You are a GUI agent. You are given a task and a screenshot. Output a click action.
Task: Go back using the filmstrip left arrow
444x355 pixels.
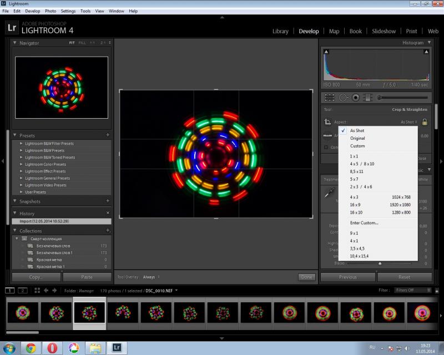click(x=46, y=291)
